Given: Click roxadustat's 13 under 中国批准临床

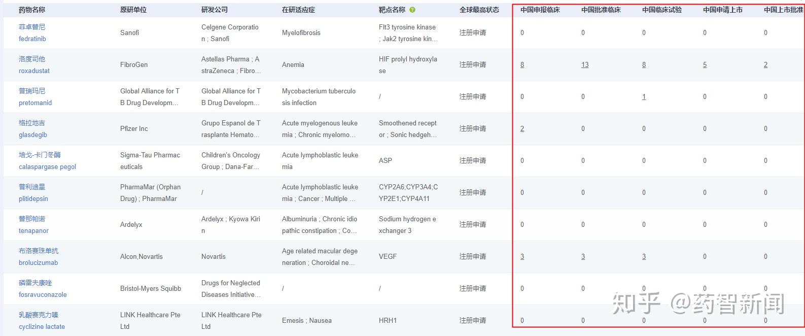Looking at the screenshot, I should pyautogui.click(x=585, y=64).
